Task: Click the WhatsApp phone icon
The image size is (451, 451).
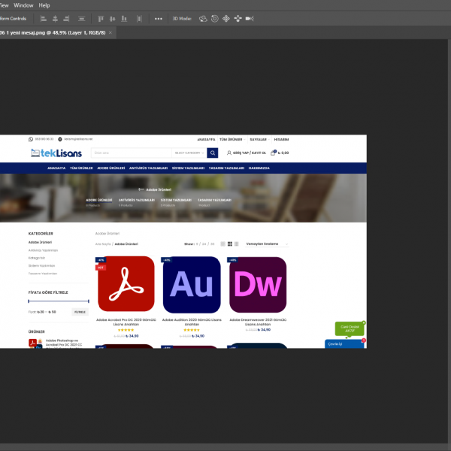Action: [x=31, y=139]
